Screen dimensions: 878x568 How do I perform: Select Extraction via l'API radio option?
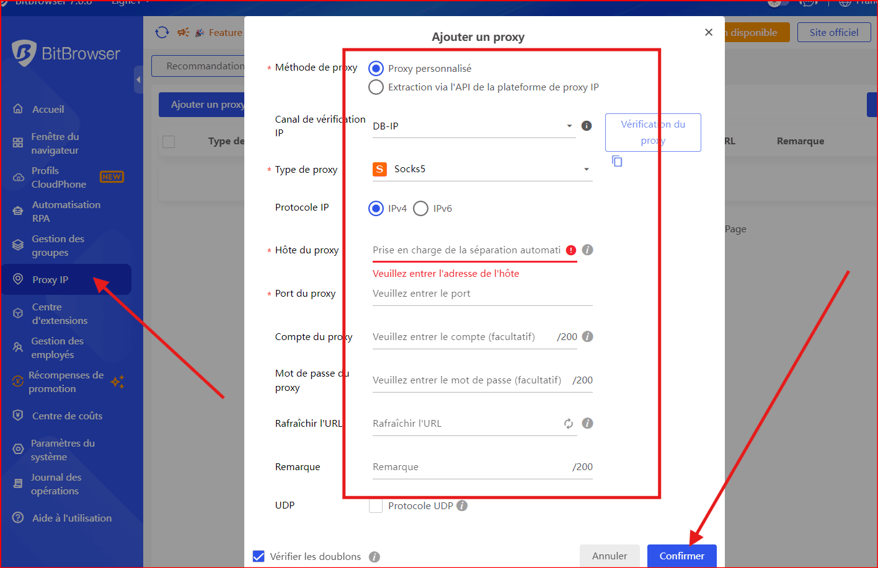(x=376, y=87)
